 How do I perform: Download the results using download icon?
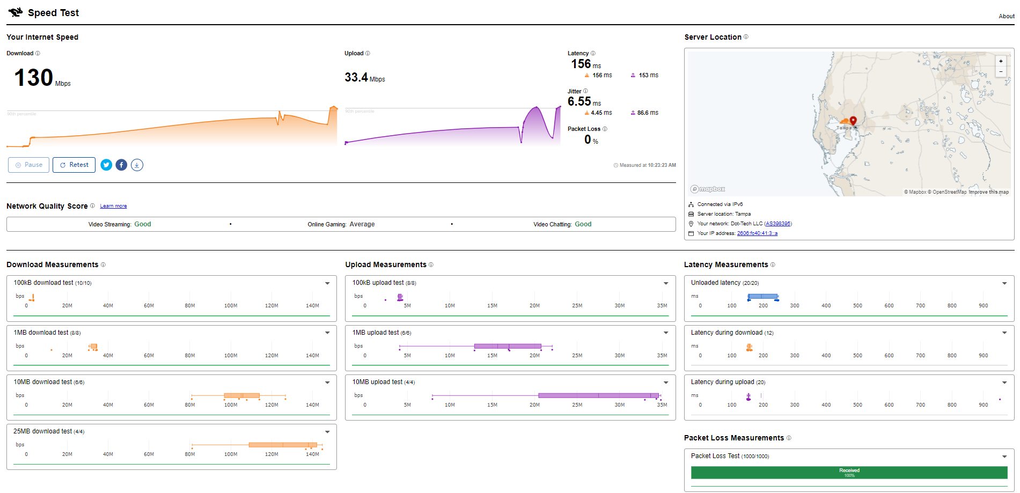[137, 165]
